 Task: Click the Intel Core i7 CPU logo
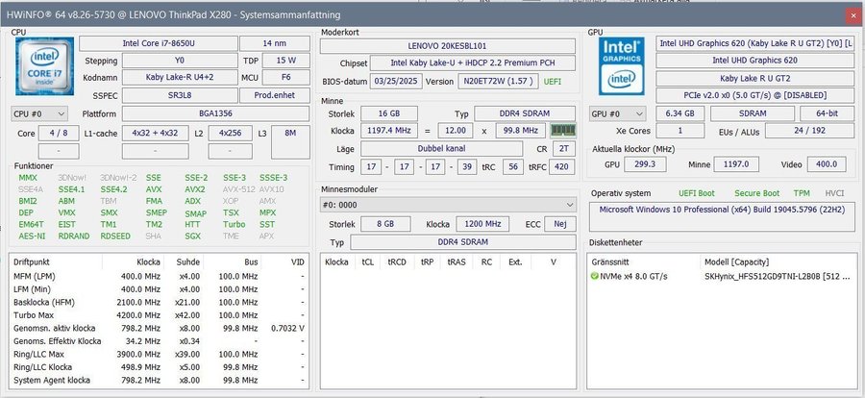click(x=44, y=66)
